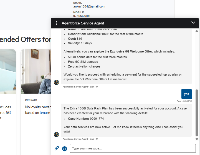The image size is (200, 155).
Task: Click the "Sent • 3:55 PM" timestamp
Action: point(184,101)
